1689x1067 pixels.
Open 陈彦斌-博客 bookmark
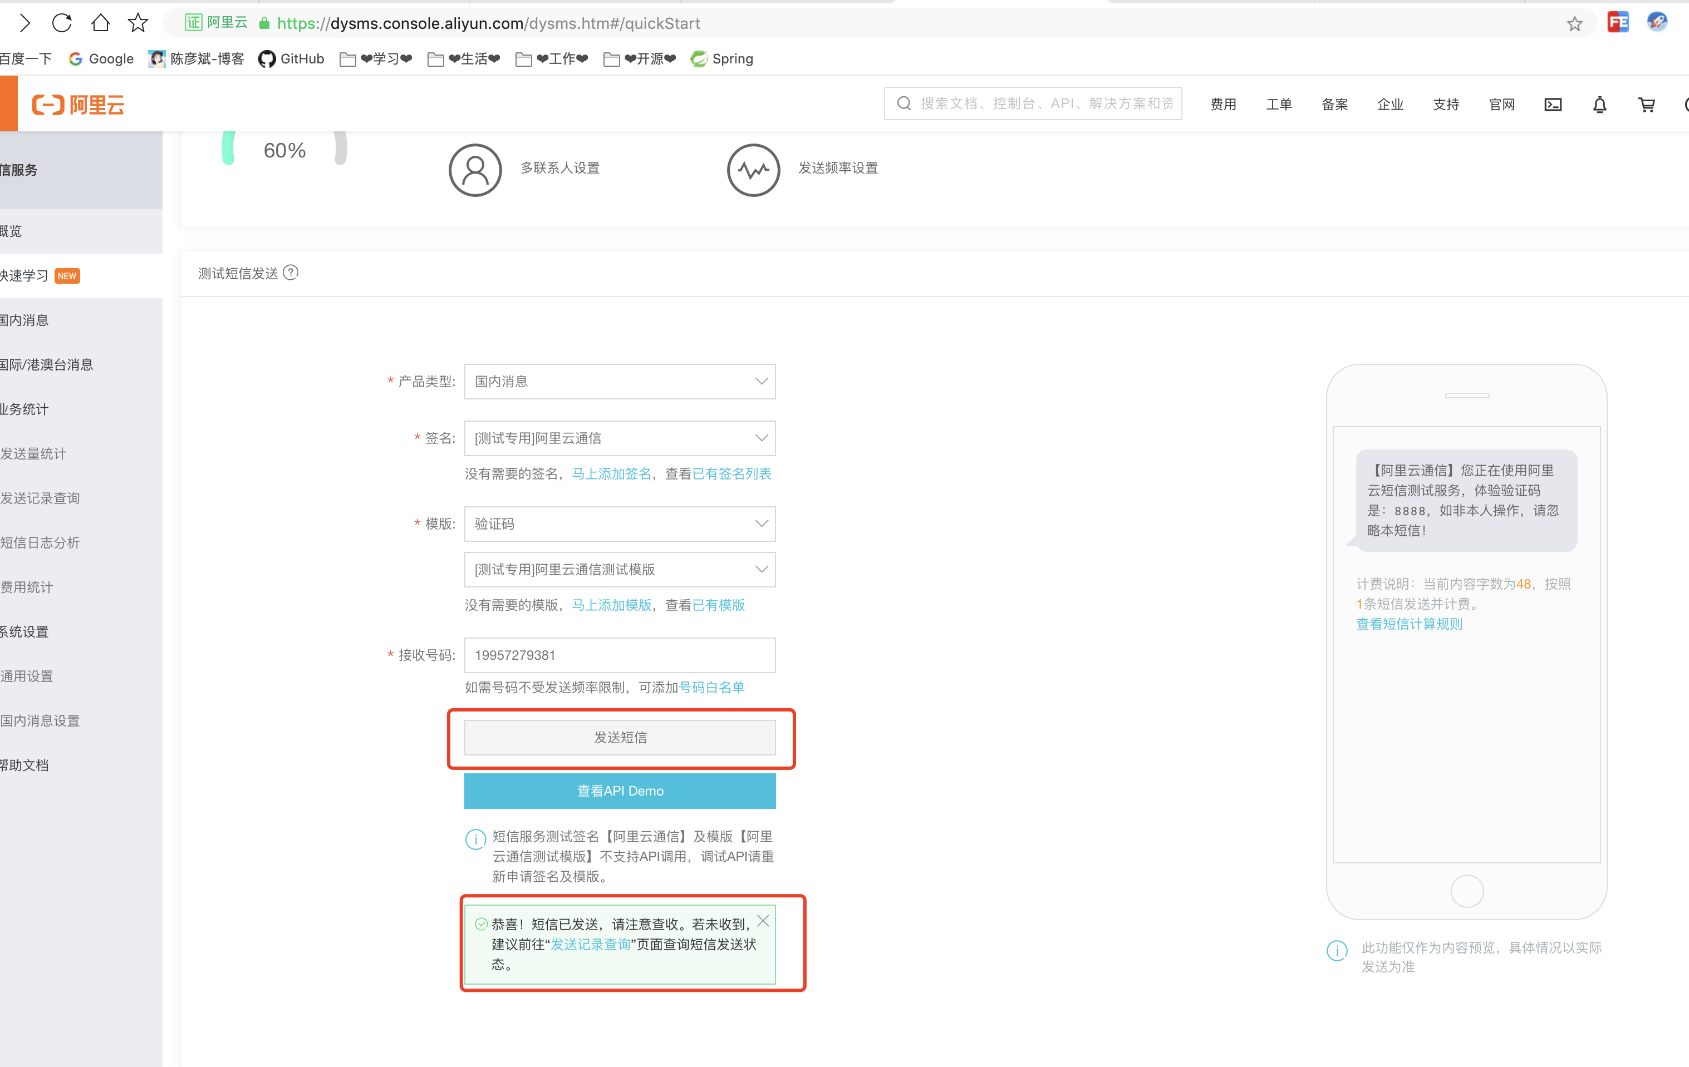[x=197, y=59]
